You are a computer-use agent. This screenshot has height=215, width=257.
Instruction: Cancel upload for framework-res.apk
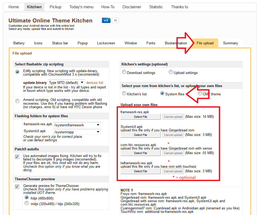coord(173,117)
